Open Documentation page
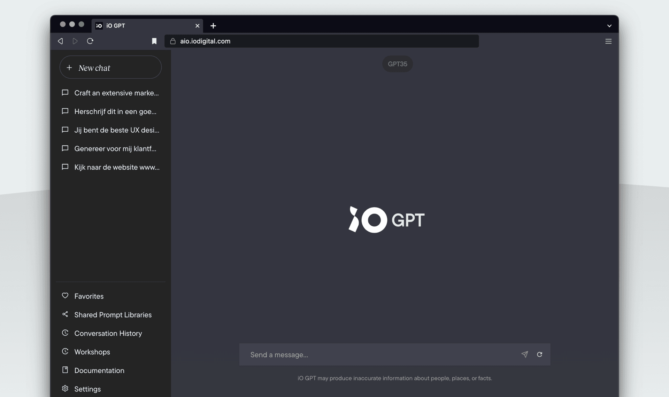The width and height of the screenshot is (669, 397). point(99,371)
